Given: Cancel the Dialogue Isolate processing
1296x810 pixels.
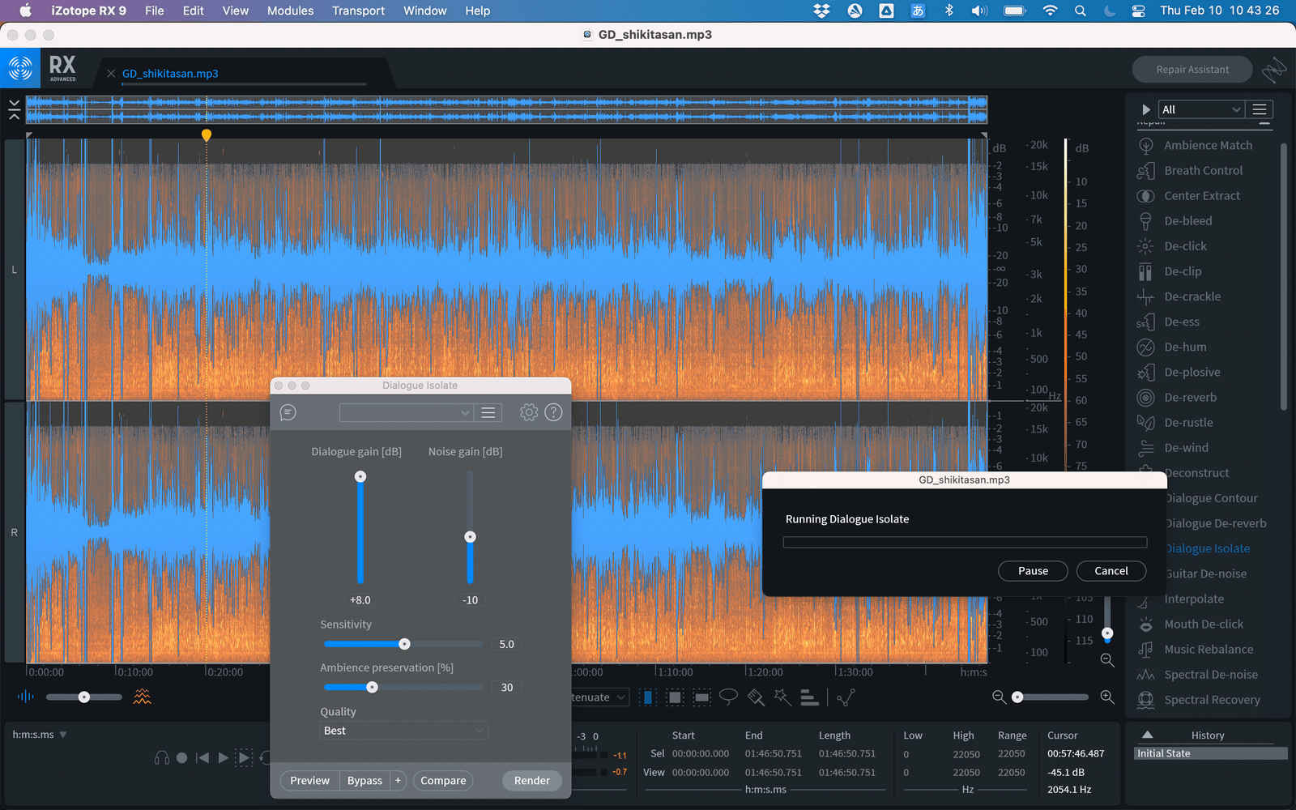Looking at the screenshot, I should 1111,570.
